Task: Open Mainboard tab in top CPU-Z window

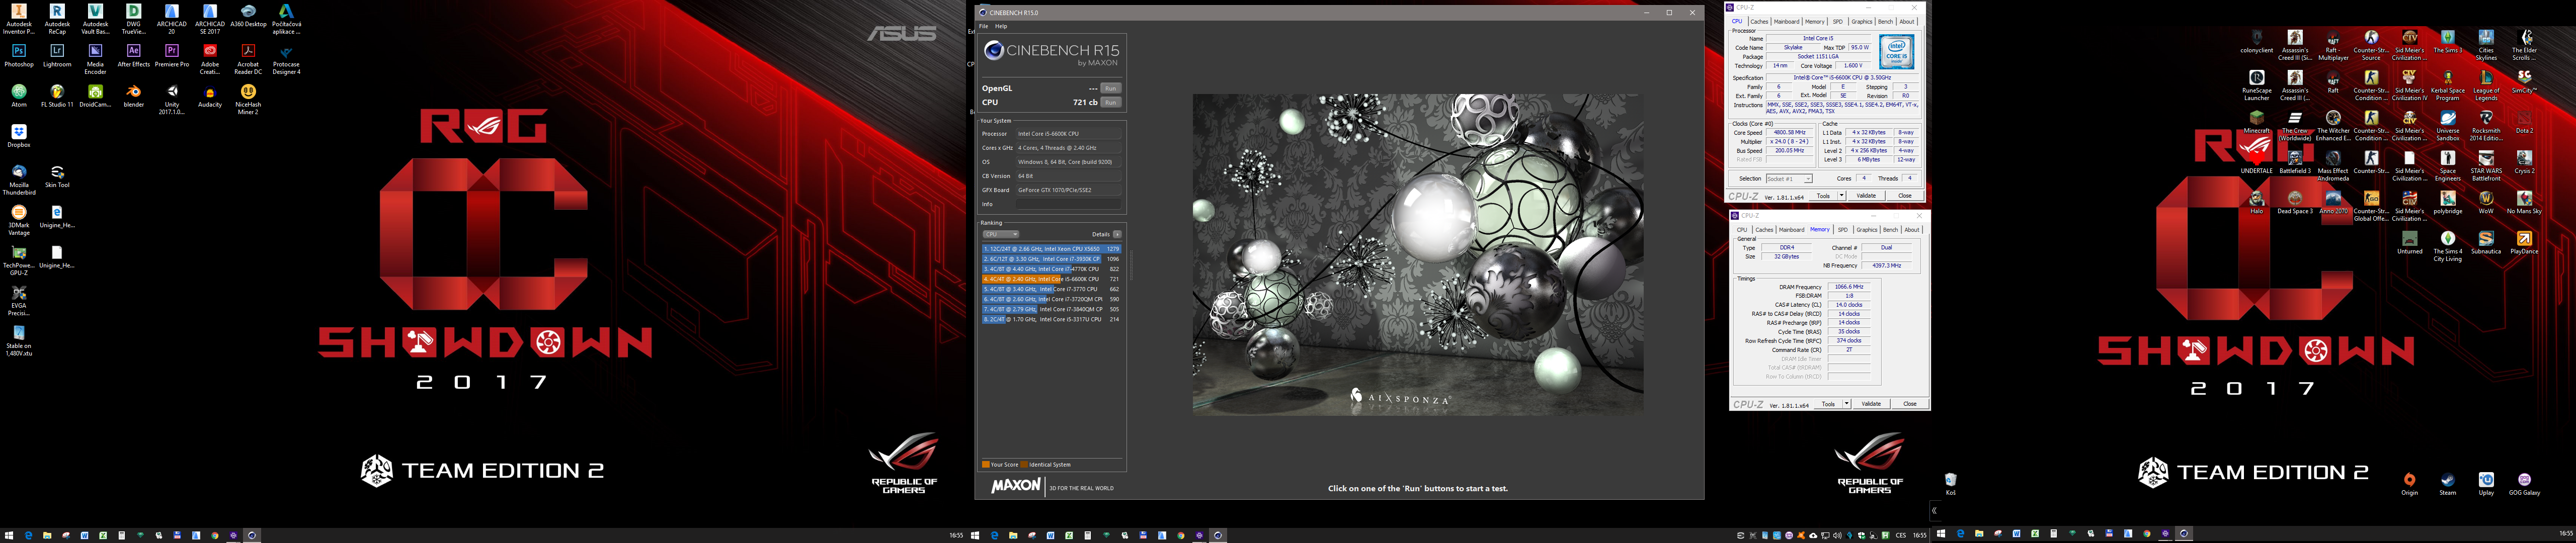Action: tap(1786, 21)
